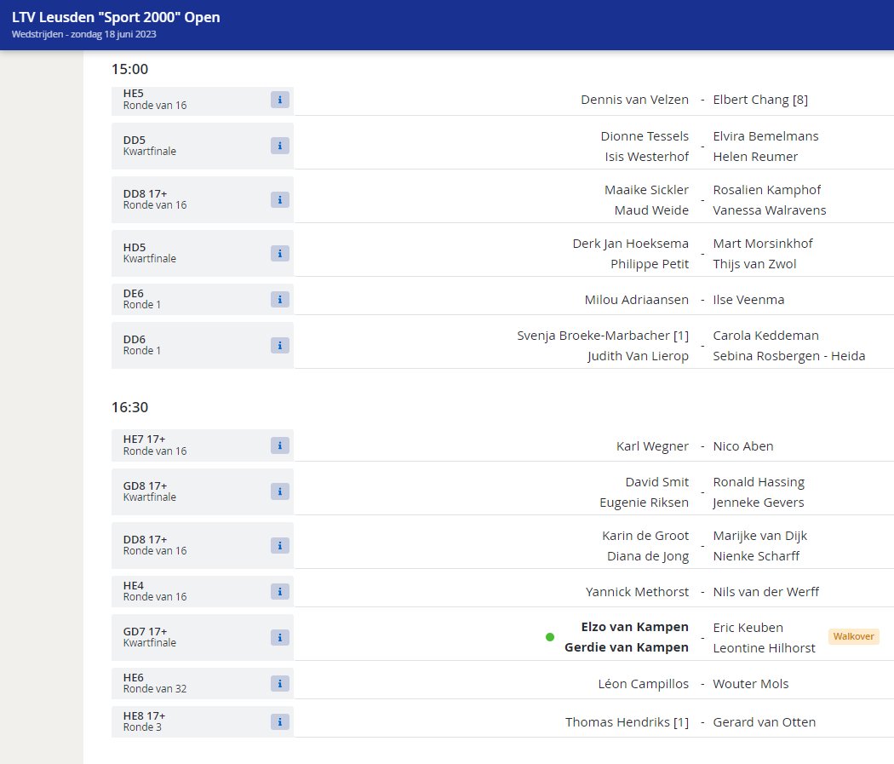The height and width of the screenshot is (764, 894).
Task: Select player Dionne Tessels
Action: (x=645, y=136)
